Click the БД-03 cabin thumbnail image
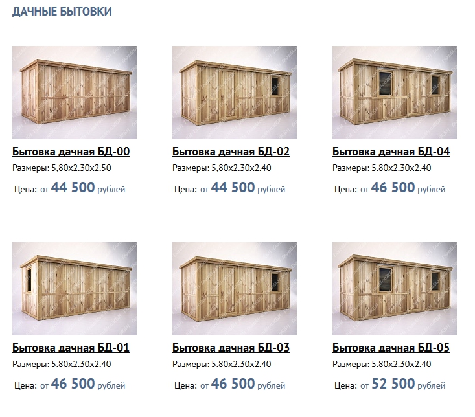This screenshot has width=475, height=417. [235, 289]
